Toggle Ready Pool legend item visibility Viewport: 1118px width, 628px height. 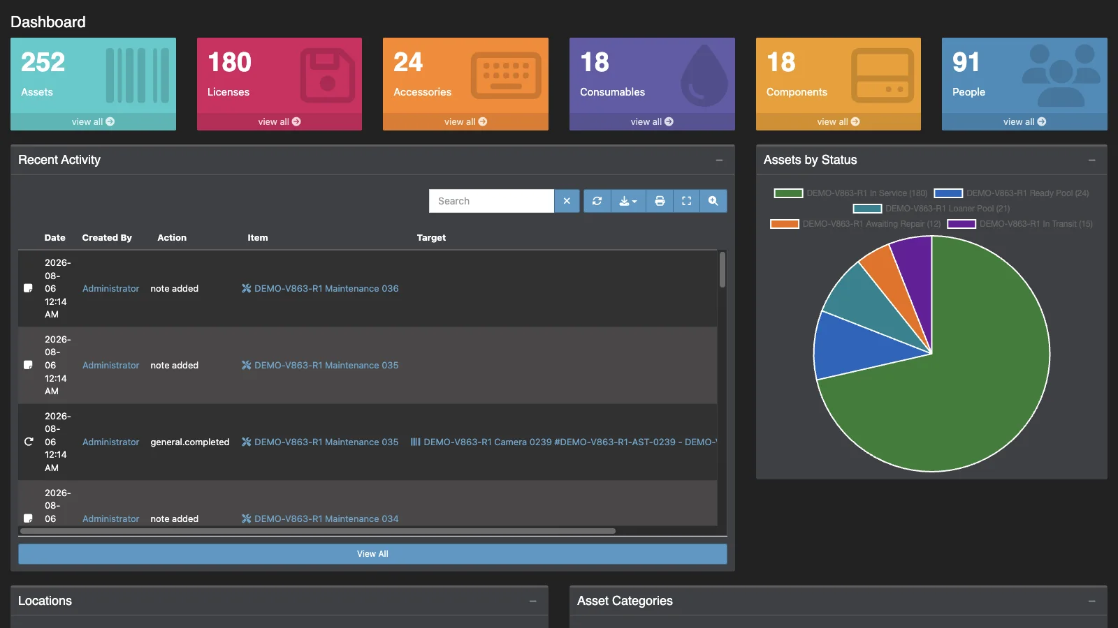pos(1011,193)
